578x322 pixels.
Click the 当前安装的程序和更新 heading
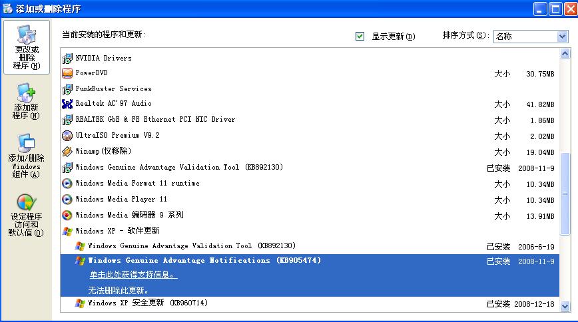click(104, 35)
